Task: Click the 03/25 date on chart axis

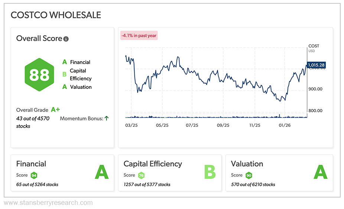Action: [x=131, y=125]
